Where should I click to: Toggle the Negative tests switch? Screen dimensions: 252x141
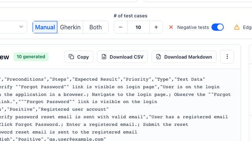click(x=217, y=27)
